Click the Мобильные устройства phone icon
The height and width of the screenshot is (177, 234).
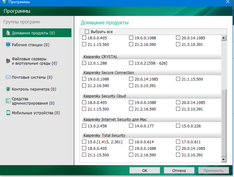coord(8,113)
